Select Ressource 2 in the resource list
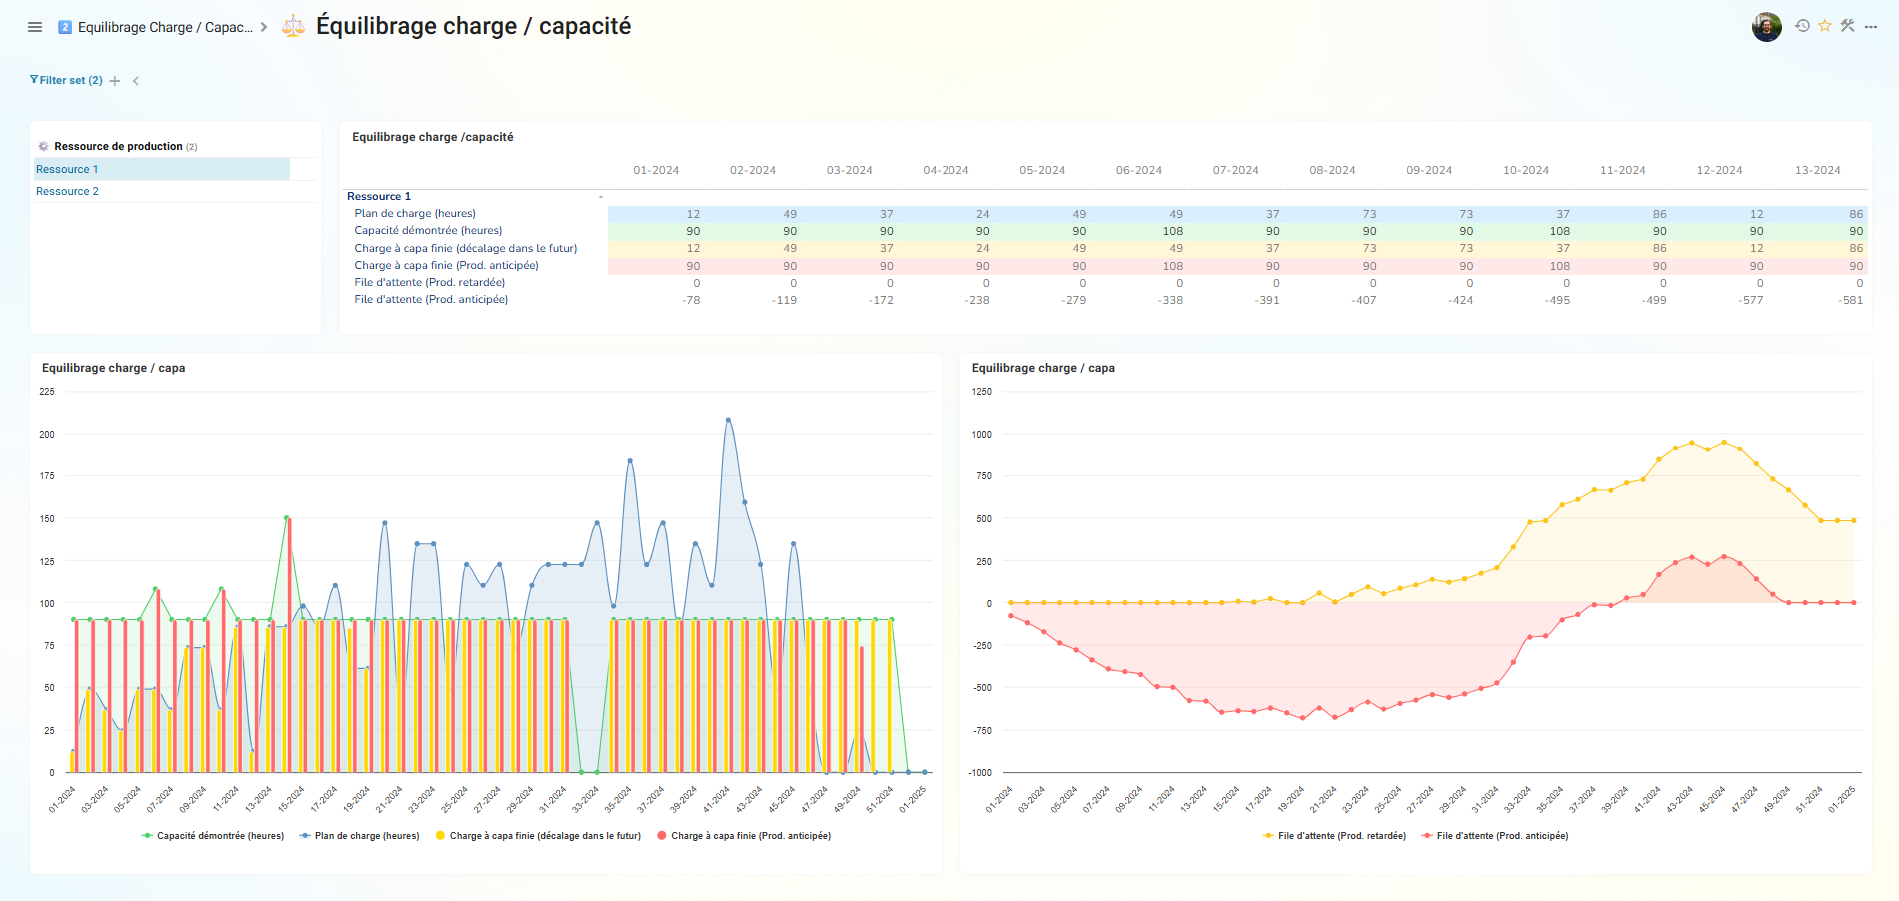Viewport: 1899px width, 901px height. (68, 191)
